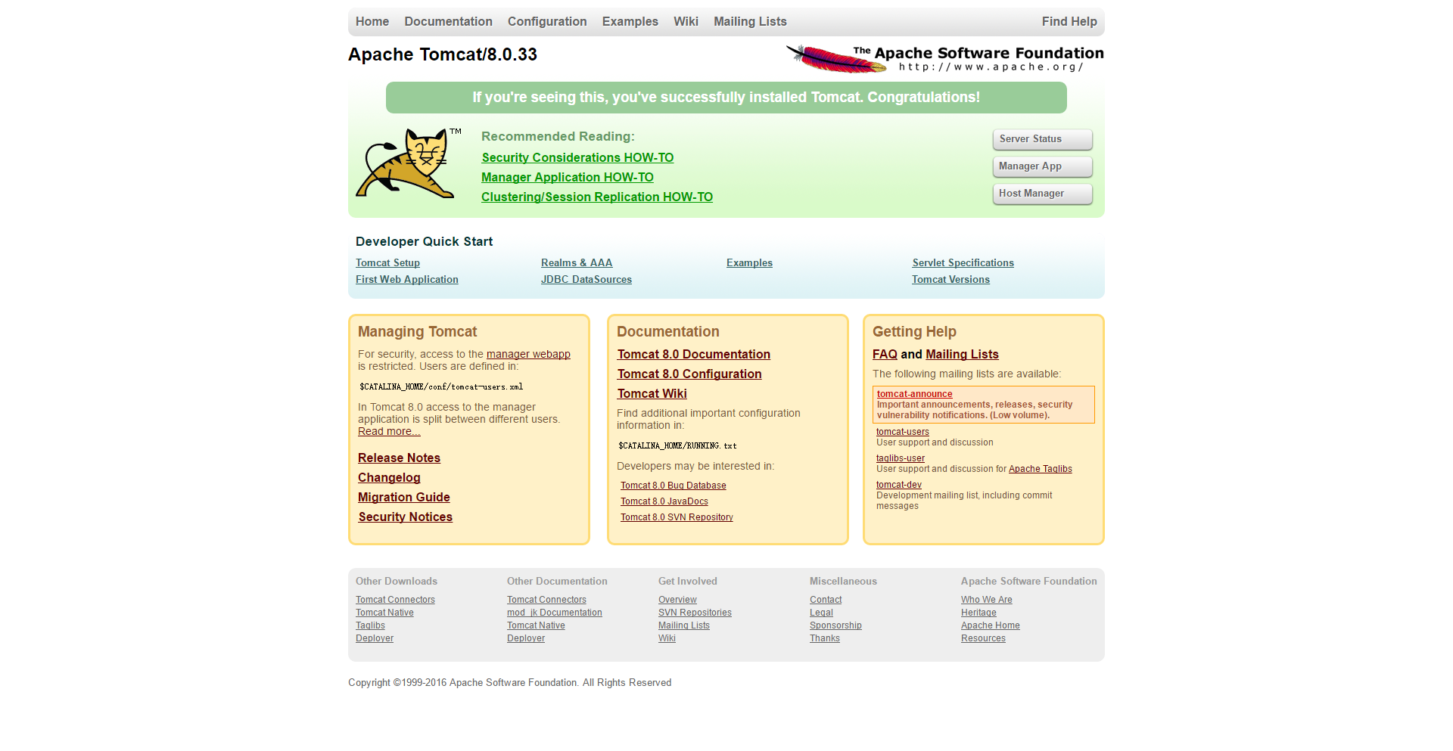Open Wiki from the top navigation bar

[686, 22]
